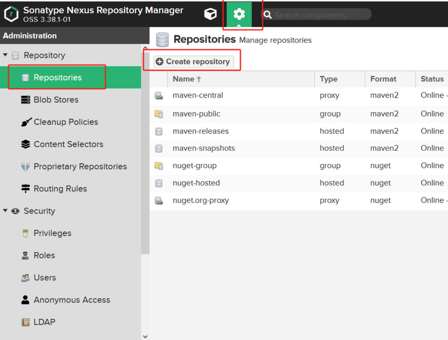Click the magnifier icon in search box
The height and width of the screenshot is (340, 448).
click(x=268, y=15)
